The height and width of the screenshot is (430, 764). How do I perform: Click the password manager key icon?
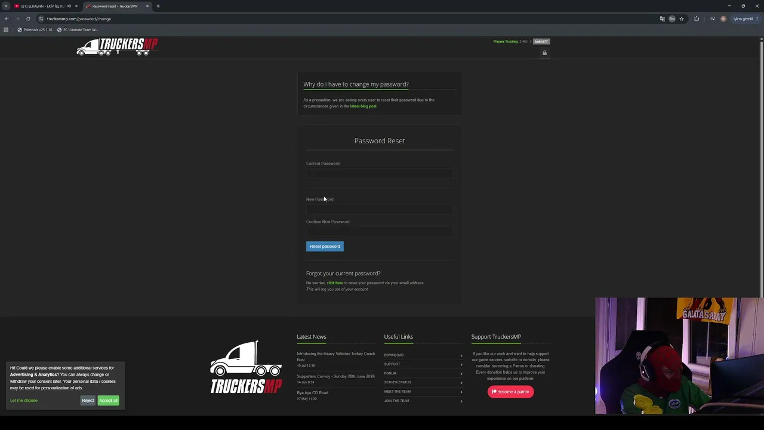coord(671,19)
